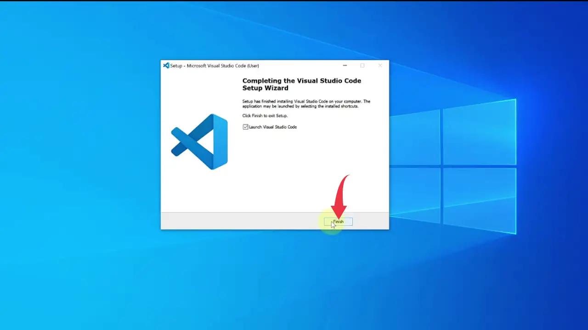Click the "Click Finish to exit Setup." text

tap(265, 116)
